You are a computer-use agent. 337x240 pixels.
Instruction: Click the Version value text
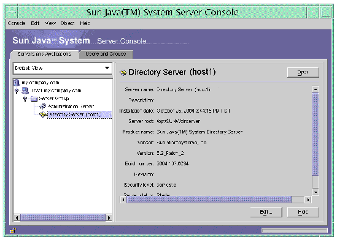click(170, 153)
